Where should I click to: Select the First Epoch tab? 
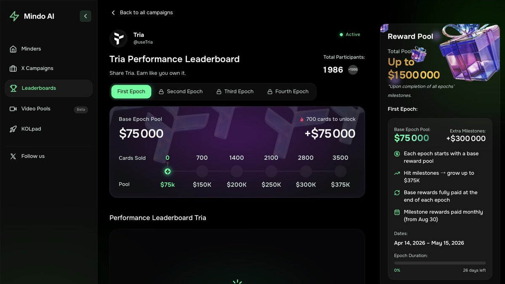pyautogui.click(x=131, y=92)
